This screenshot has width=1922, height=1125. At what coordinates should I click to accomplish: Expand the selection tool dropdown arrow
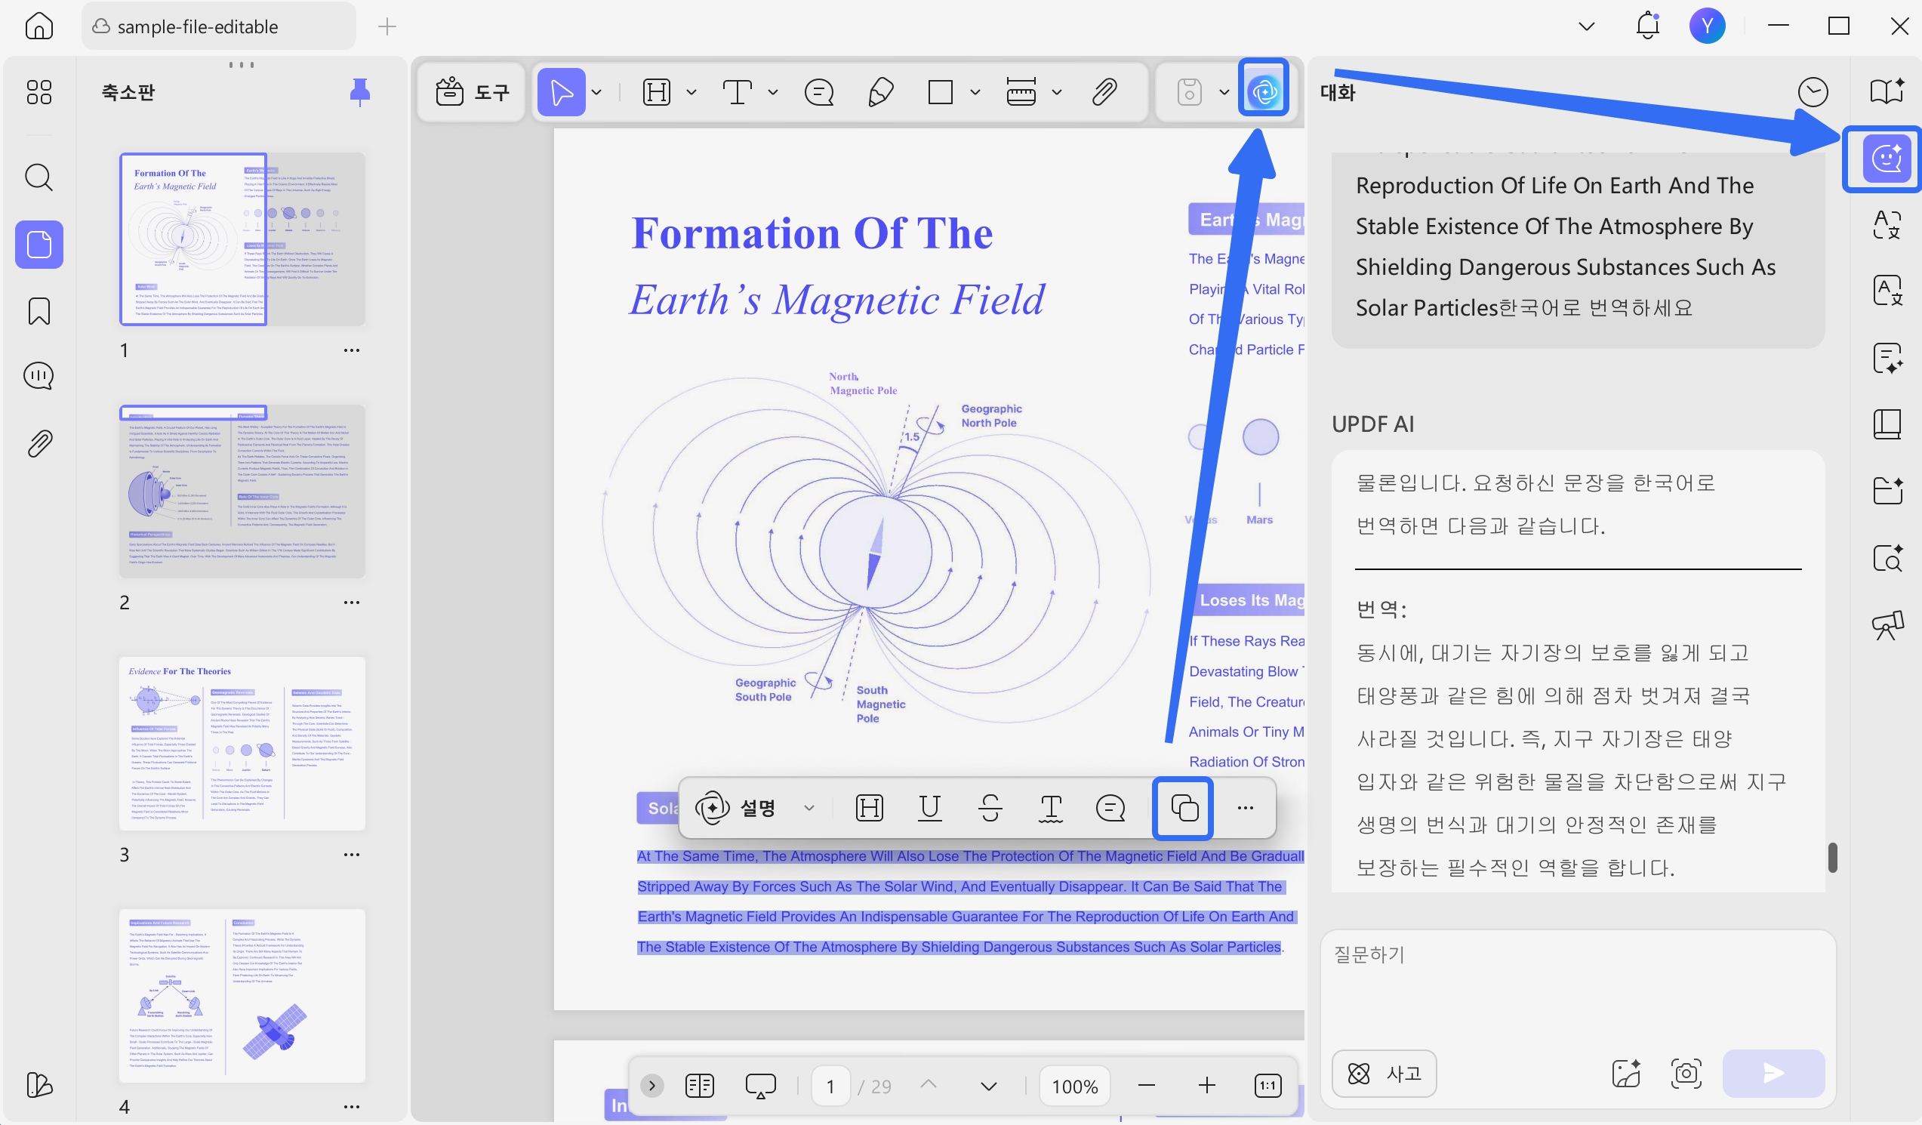click(x=597, y=92)
